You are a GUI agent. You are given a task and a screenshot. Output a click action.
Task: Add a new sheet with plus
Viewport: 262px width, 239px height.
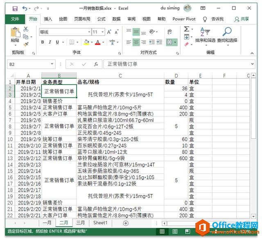[126, 223]
